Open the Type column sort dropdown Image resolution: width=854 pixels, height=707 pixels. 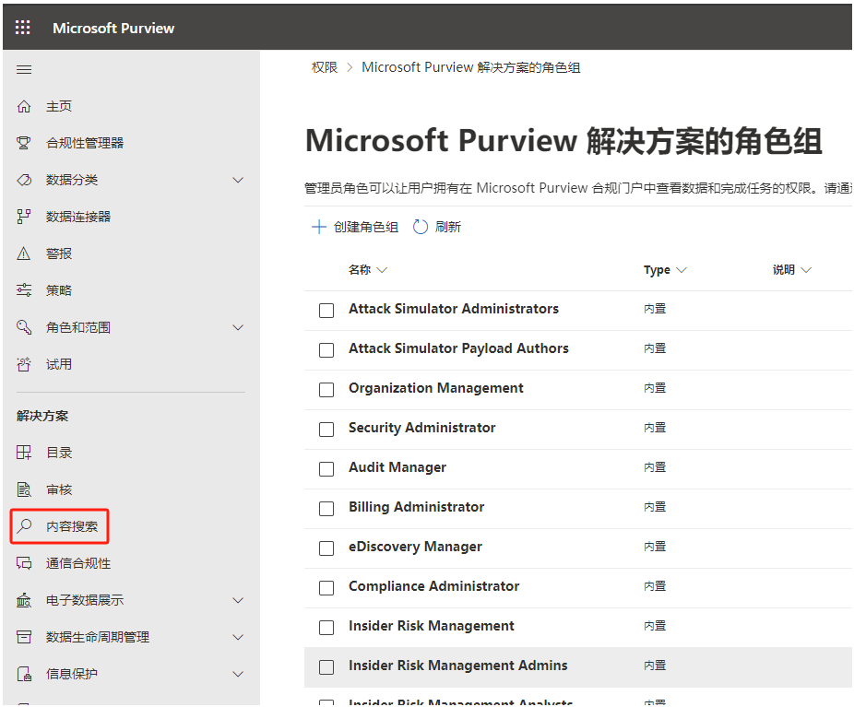pos(682,270)
